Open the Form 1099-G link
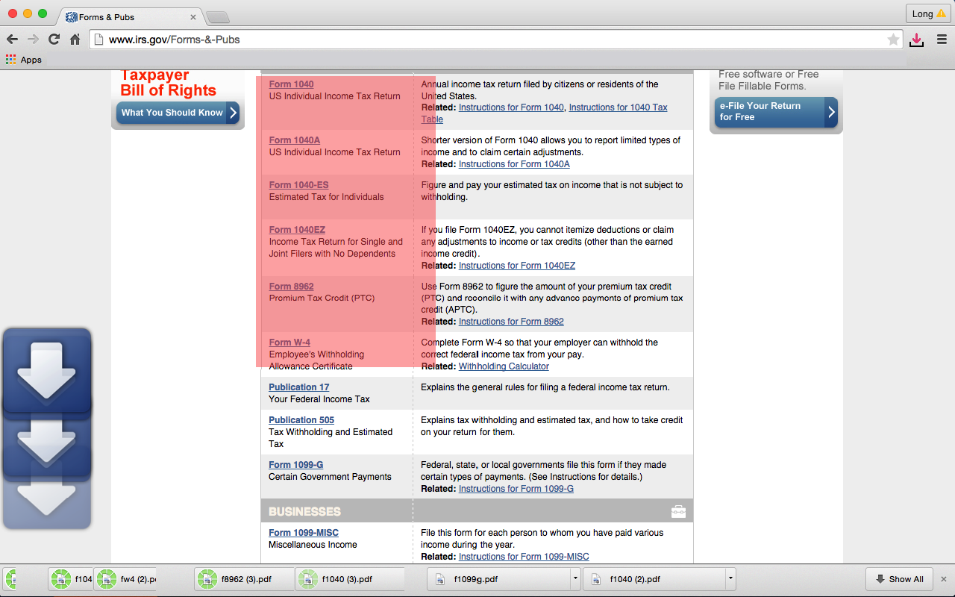The height and width of the screenshot is (597, 955). [296, 465]
